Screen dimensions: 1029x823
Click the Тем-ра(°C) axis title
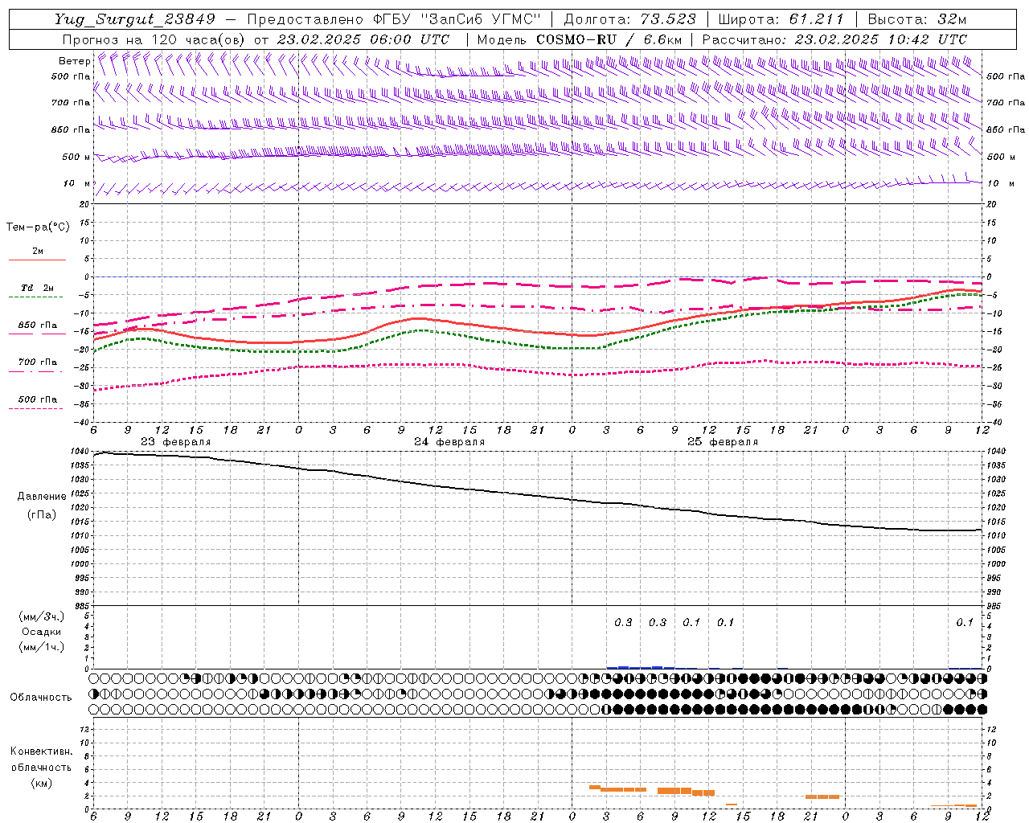[x=38, y=227]
